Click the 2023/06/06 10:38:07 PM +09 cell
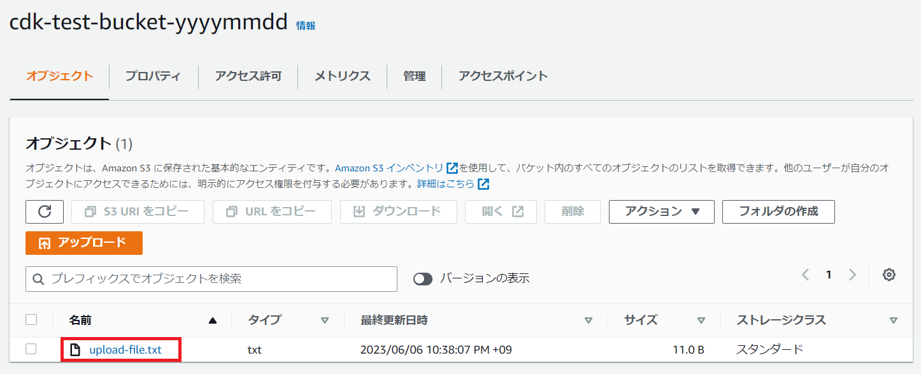Viewport: 921px width, 374px height. click(x=436, y=350)
